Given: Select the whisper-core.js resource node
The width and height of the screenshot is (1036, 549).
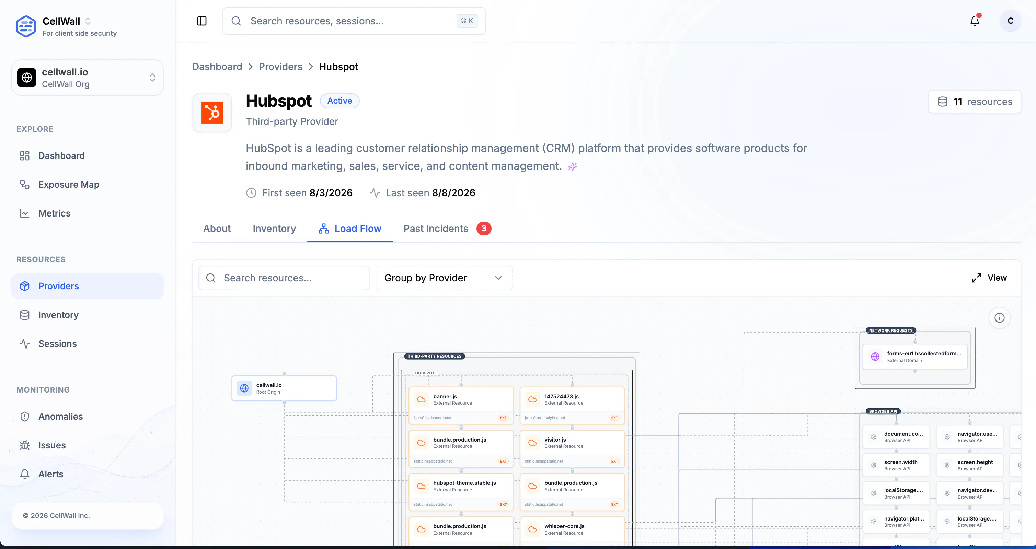Looking at the screenshot, I should (572, 532).
